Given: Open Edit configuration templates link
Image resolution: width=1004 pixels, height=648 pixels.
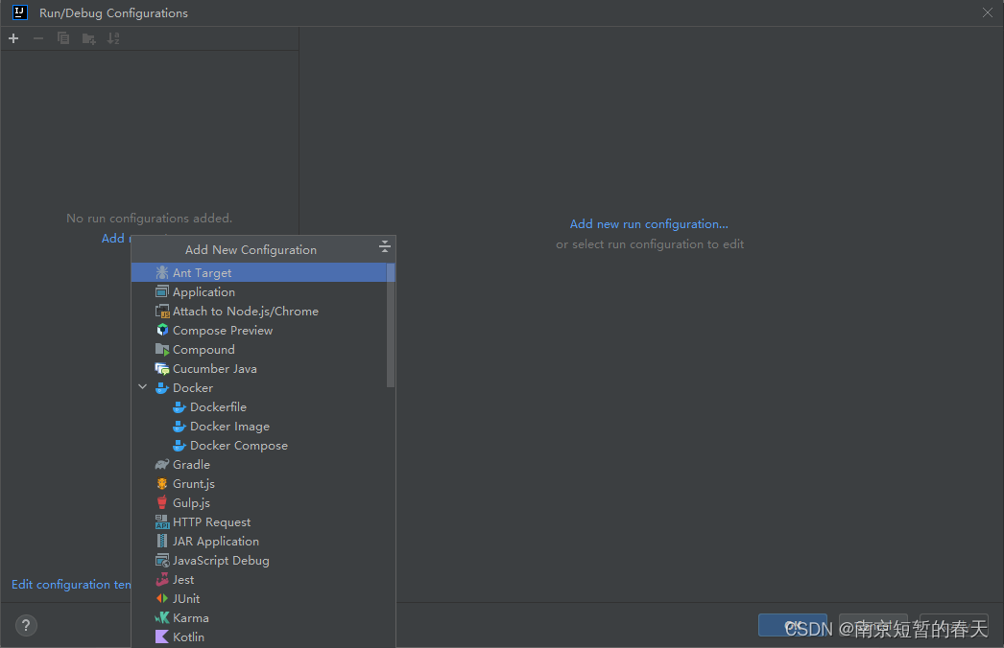Looking at the screenshot, I should [x=71, y=584].
